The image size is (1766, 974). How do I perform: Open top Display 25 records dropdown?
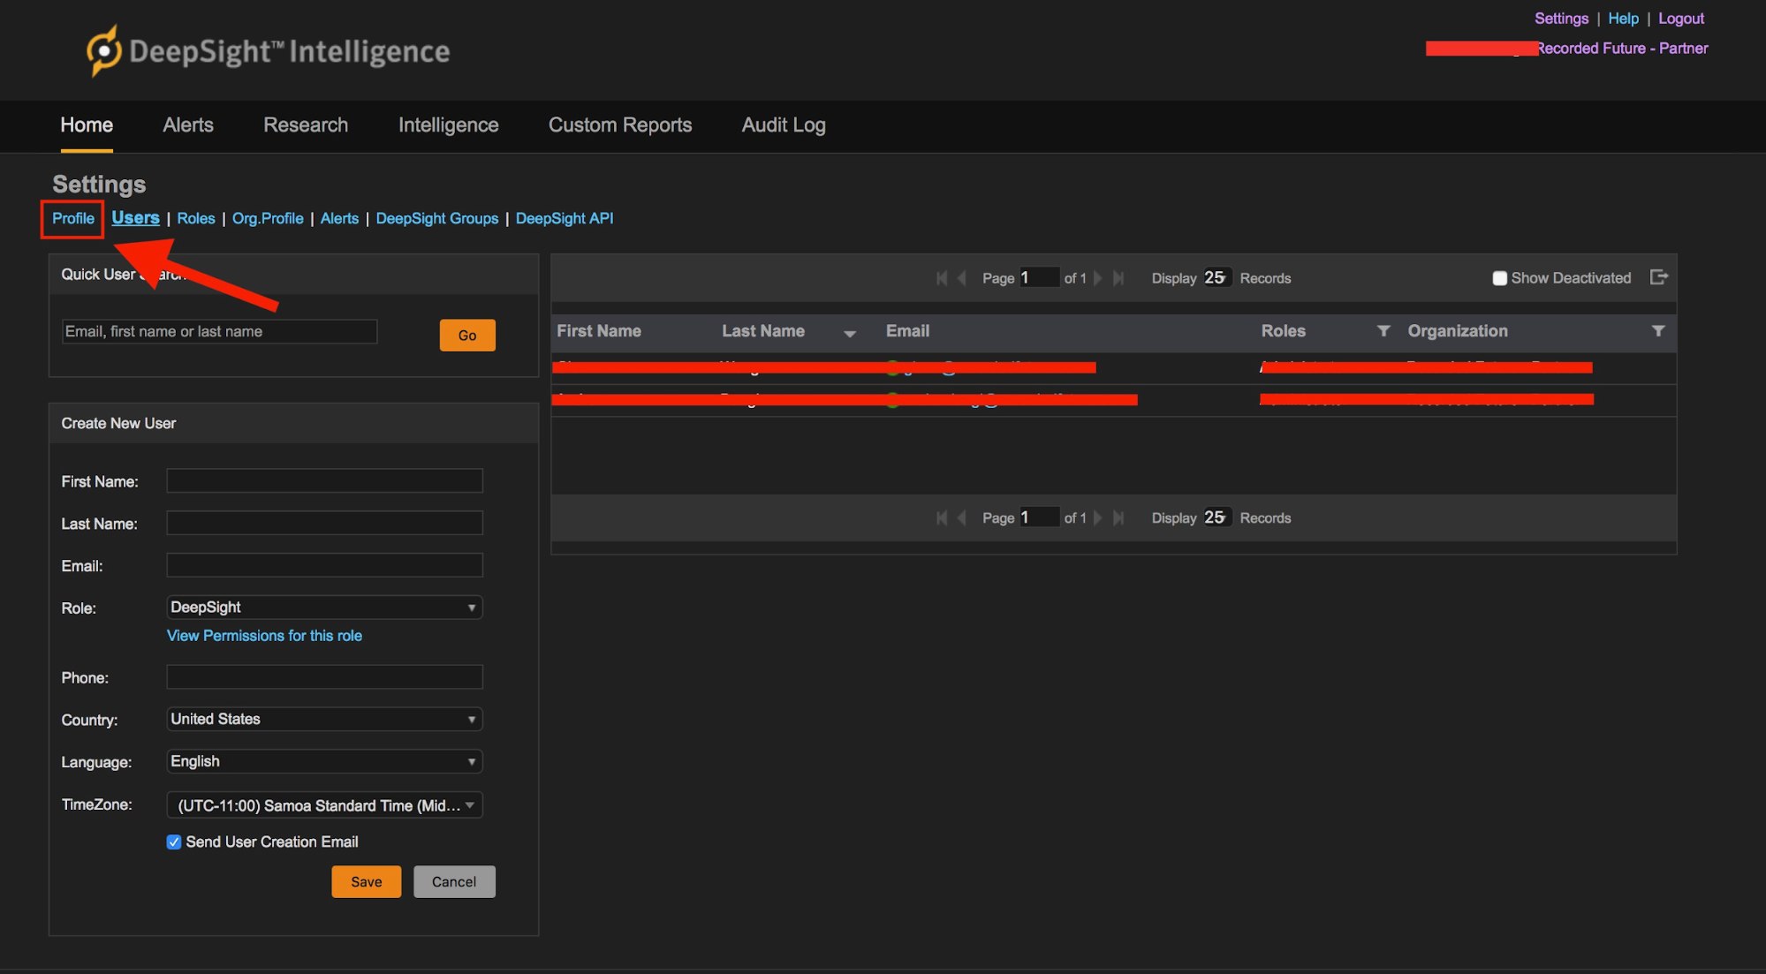(x=1216, y=277)
